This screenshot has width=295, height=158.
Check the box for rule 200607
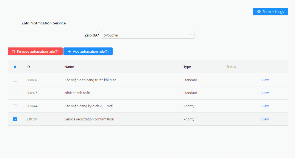[x=15, y=80]
